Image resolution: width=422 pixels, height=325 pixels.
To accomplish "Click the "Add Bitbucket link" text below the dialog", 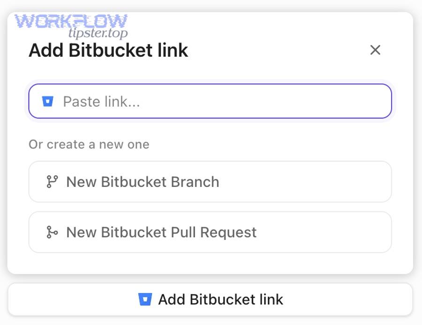I will coord(220,299).
